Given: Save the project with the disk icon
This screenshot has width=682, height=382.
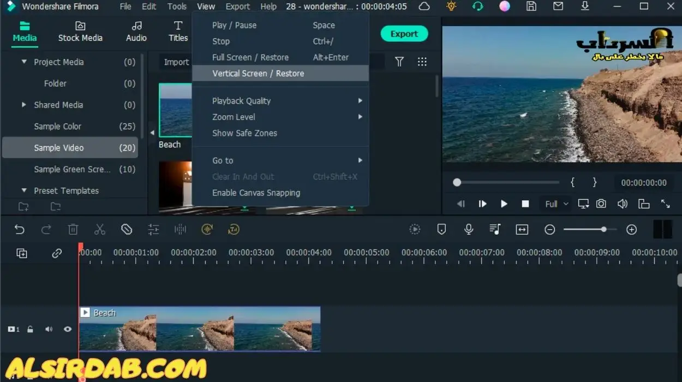Looking at the screenshot, I should (531, 7).
